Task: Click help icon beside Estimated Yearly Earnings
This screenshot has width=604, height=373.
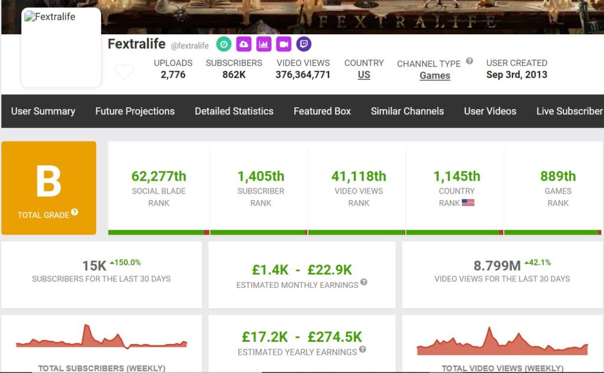Action: click(x=363, y=349)
